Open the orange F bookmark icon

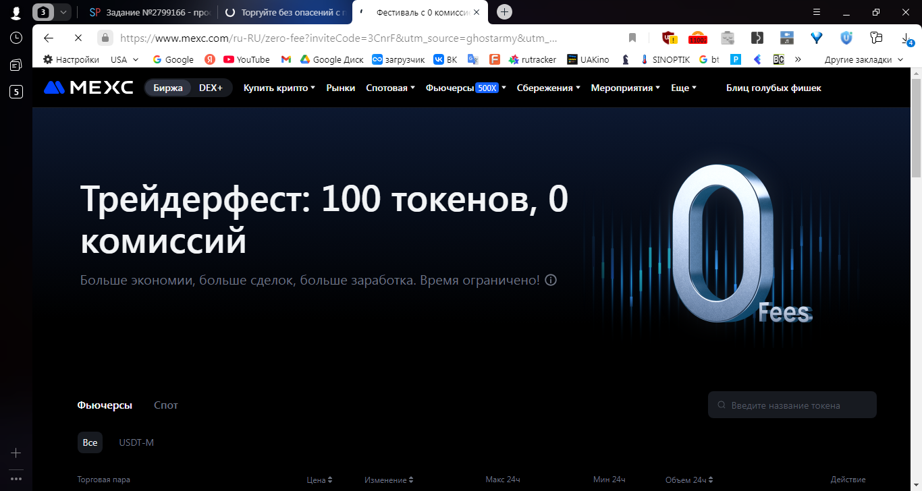pos(495,59)
